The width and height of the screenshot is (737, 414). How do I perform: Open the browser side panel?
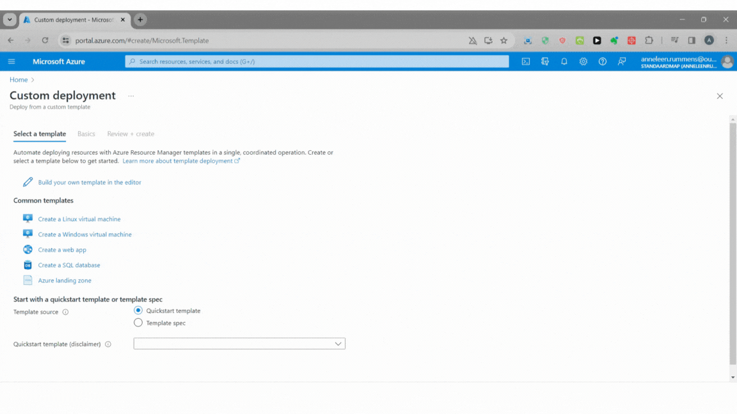pyautogui.click(x=692, y=40)
